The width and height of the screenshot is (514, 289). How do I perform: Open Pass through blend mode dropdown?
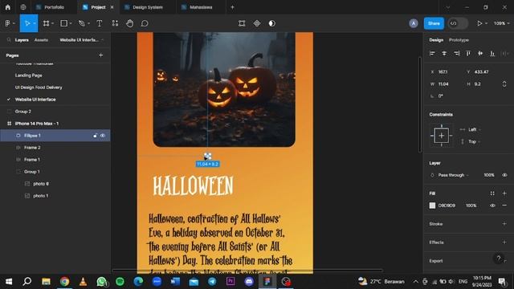point(450,175)
